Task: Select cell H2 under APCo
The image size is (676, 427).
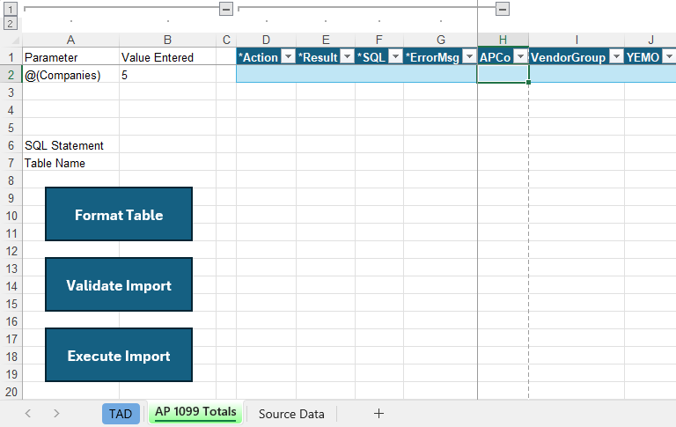Action: (x=503, y=74)
